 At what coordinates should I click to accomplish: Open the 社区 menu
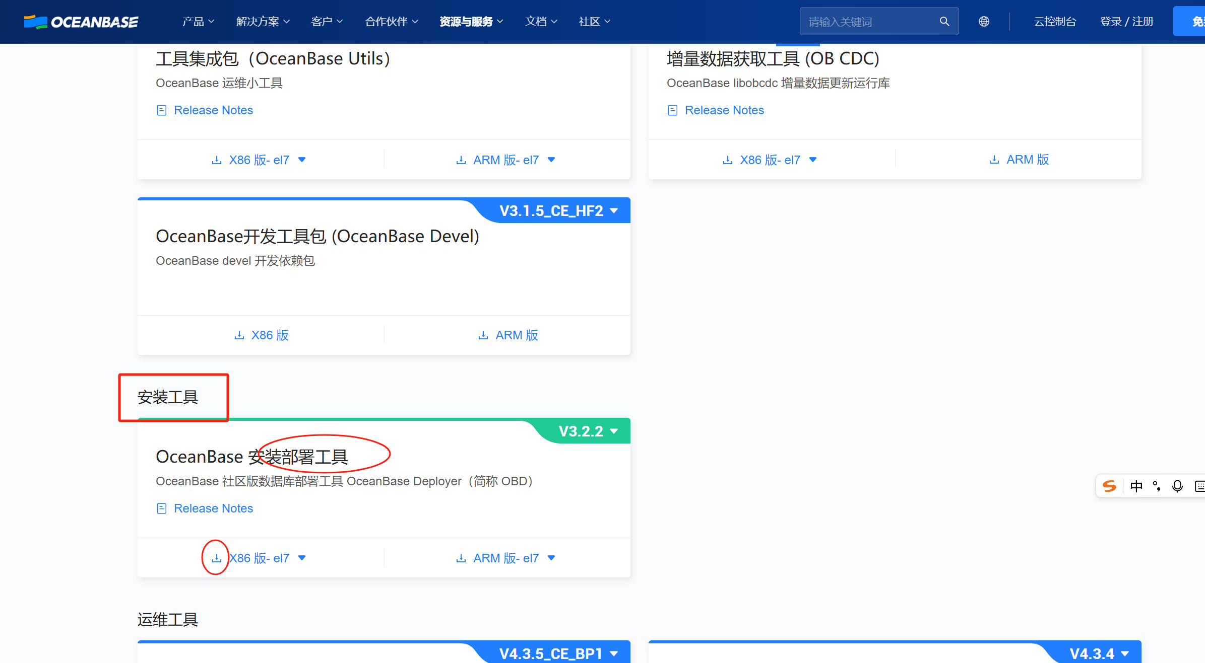tap(594, 22)
